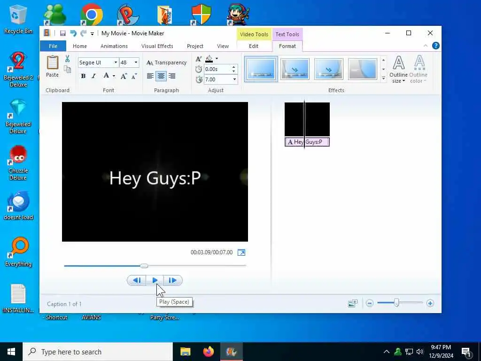Zoom time scale out minus button
The height and width of the screenshot is (361, 481).
(x=370, y=303)
